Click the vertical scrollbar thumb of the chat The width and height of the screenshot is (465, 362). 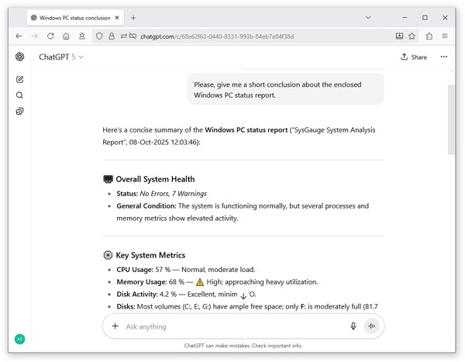point(451,119)
